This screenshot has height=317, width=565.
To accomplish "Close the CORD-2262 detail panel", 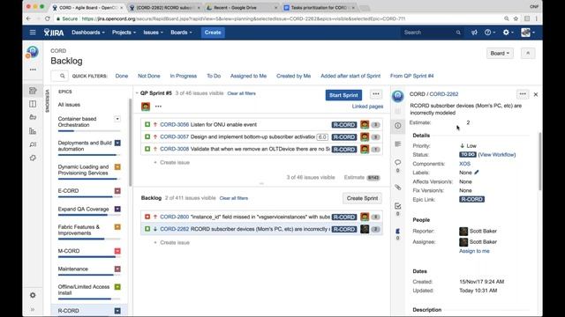I will pos(536,94).
